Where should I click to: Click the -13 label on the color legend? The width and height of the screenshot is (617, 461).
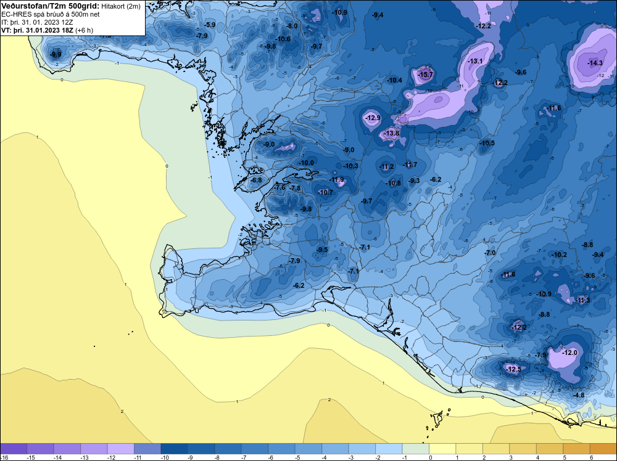[83, 458]
